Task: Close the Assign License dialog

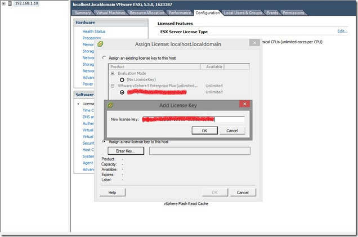Action: click(x=254, y=42)
